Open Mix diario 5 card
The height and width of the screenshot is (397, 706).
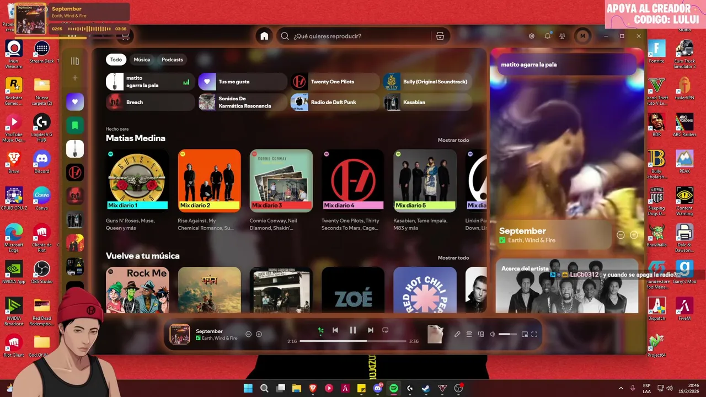[425, 190]
